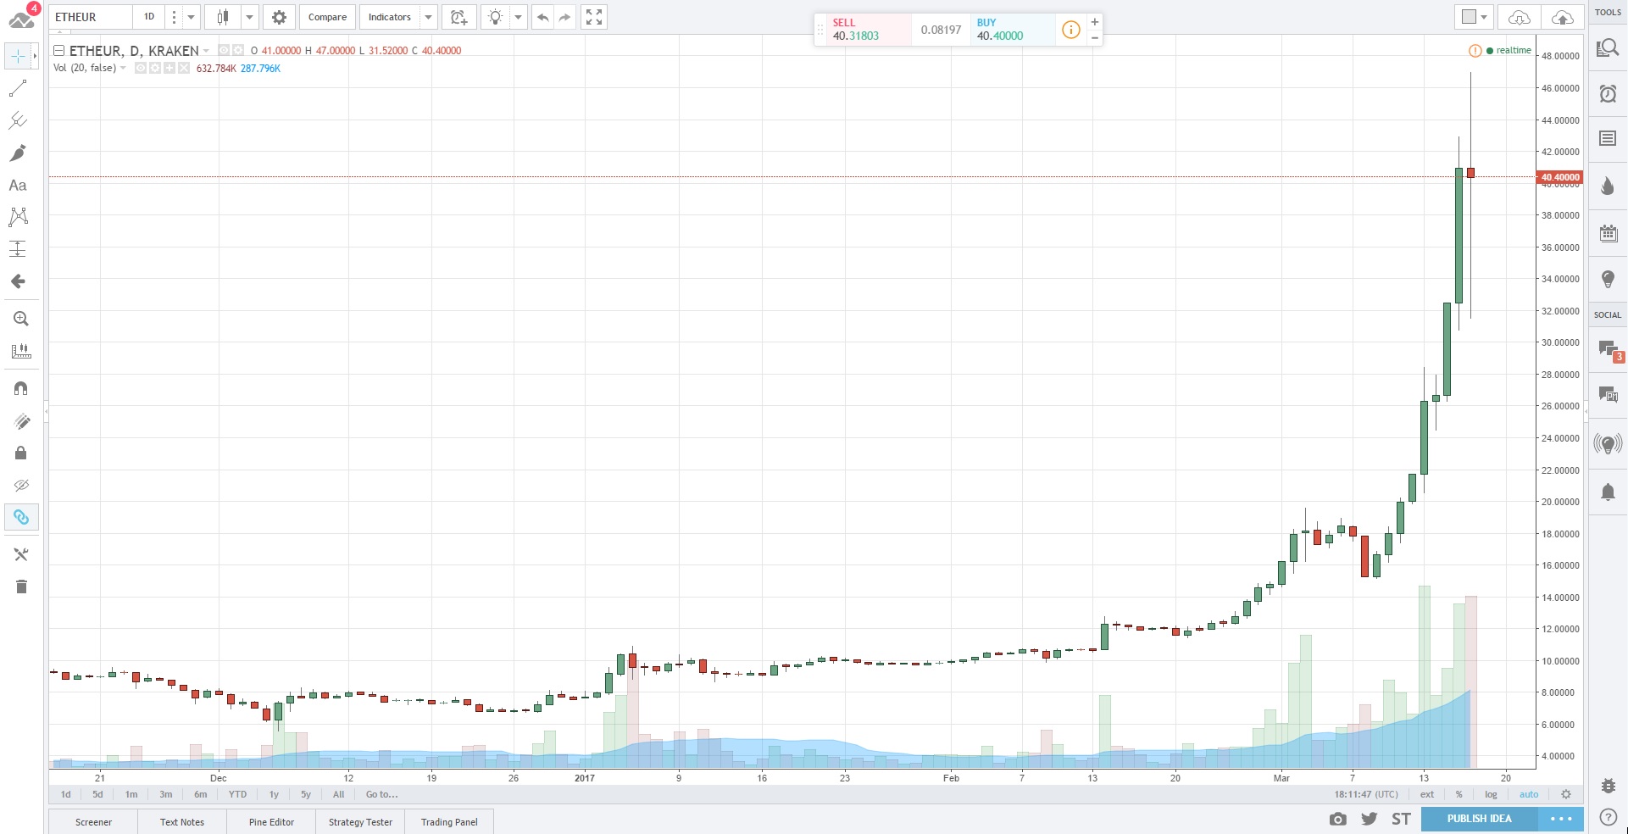Save chart layout to cloud
Image resolution: width=1628 pixels, height=834 pixels.
(1562, 17)
